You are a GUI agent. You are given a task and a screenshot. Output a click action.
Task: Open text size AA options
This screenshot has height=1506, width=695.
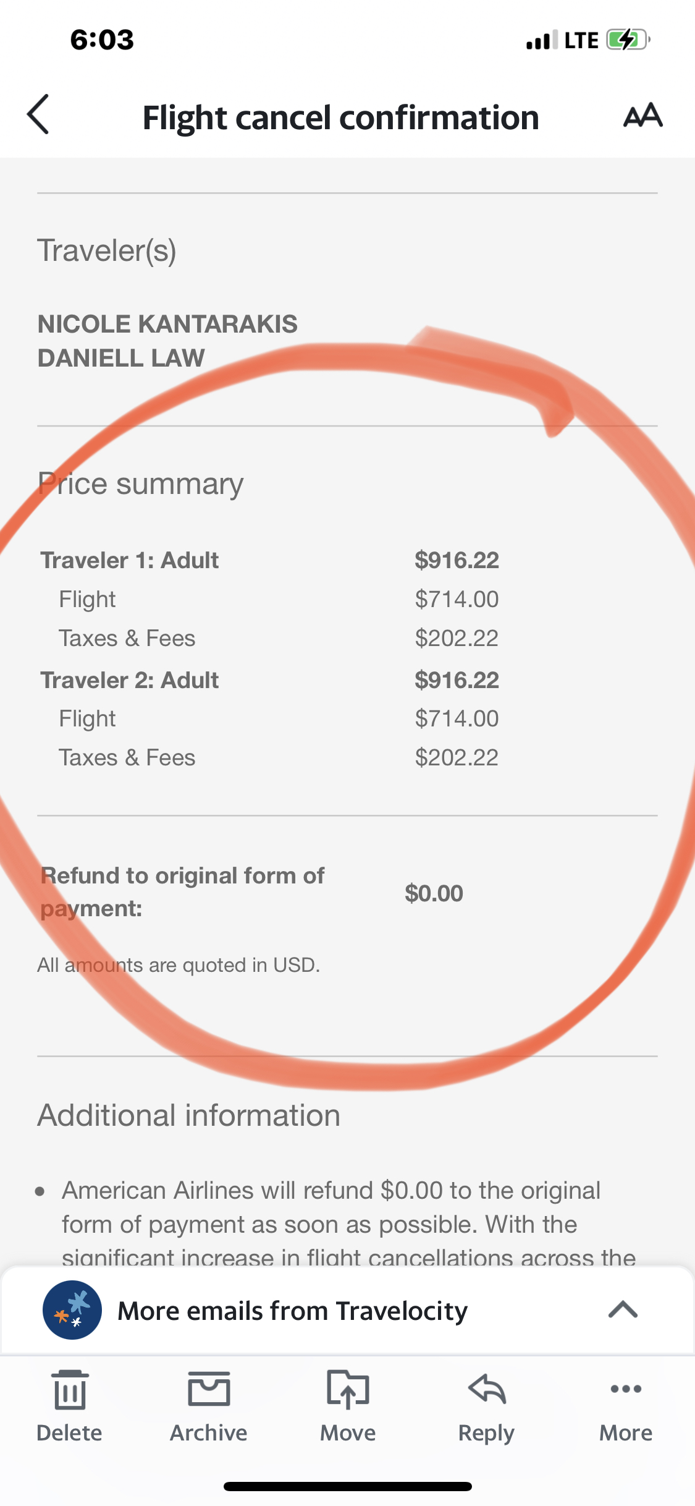642,116
